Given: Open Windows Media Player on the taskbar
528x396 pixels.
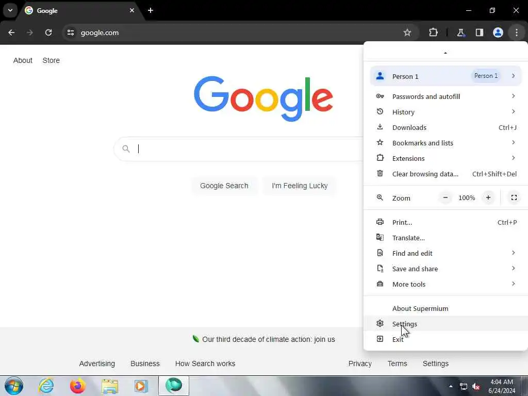Looking at the screenshot, I should 141,386.
